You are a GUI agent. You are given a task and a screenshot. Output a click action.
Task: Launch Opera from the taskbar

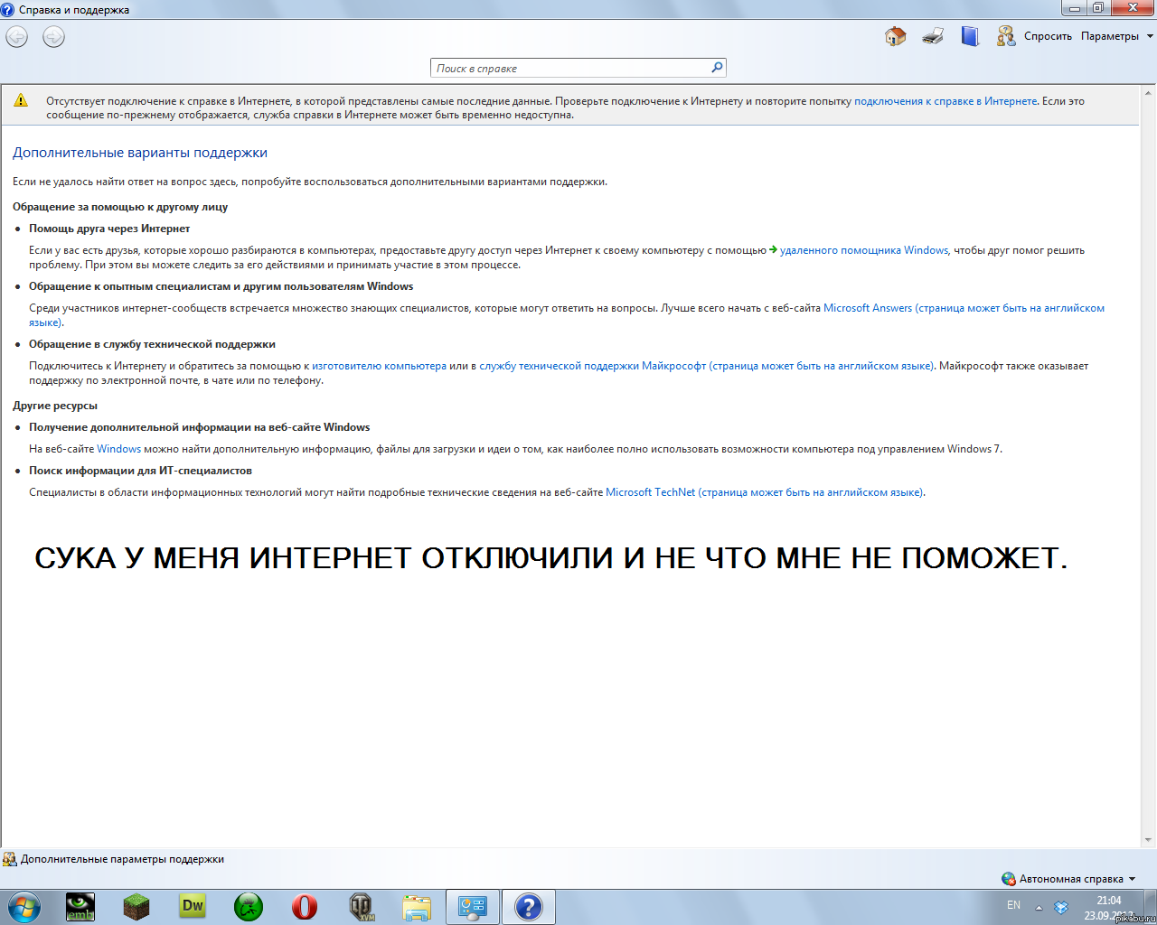pos(305,906)
